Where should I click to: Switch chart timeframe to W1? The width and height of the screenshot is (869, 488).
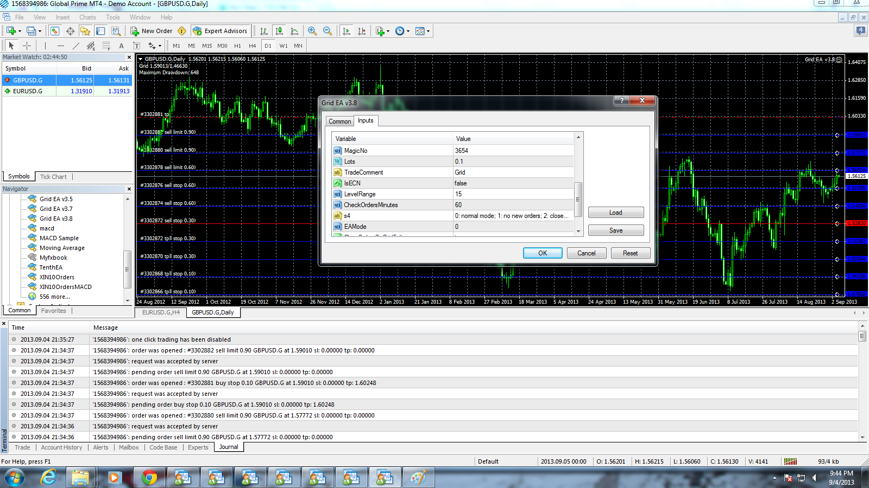click(284, 46)
